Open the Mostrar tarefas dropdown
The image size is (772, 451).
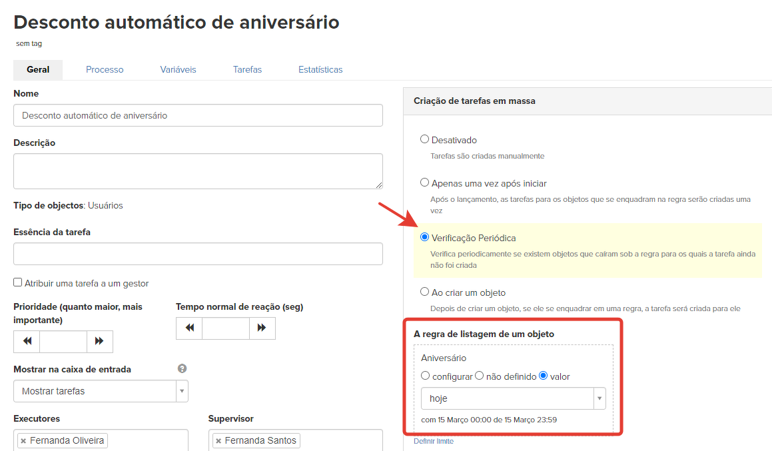coord(101,391)
